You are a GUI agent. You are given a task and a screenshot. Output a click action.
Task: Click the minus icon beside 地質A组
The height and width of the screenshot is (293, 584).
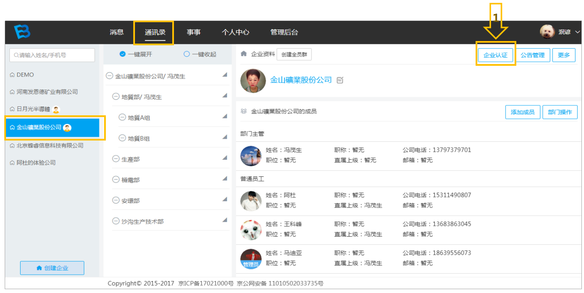click(x=122, y=117)
